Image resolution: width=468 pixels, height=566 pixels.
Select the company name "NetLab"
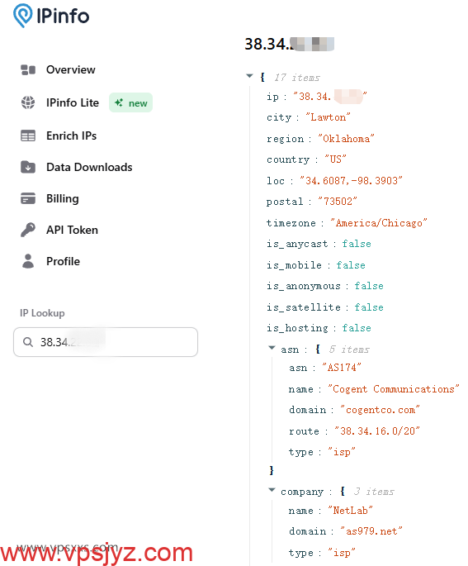pyautogui.click(x=350, y=511)
